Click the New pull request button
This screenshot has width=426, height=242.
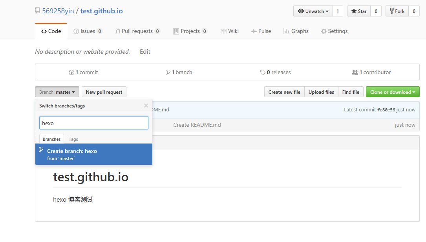104,92
